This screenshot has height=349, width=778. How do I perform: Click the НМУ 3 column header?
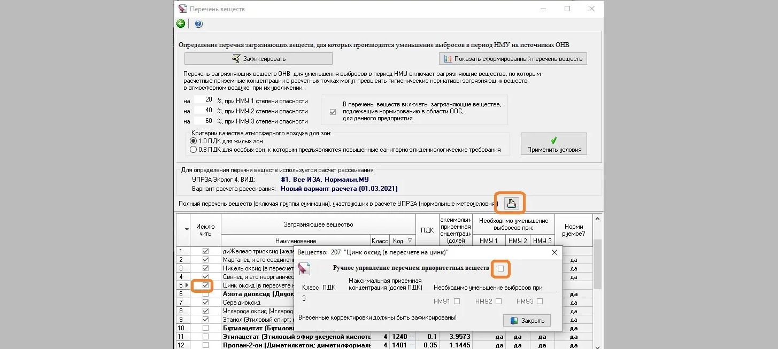(542, 241)
